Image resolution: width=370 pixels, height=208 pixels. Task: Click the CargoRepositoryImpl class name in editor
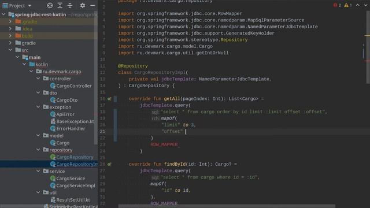click(160, 73)
